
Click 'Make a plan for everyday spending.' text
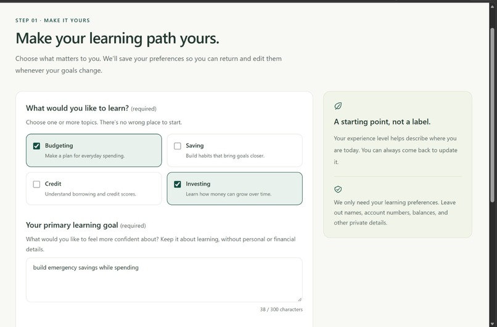click(x=84, y=155)
